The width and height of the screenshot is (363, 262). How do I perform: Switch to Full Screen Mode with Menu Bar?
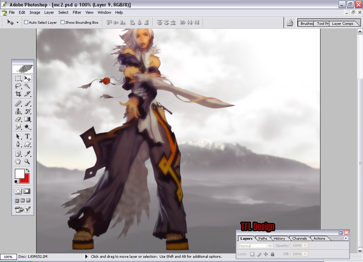click(x=22, y=200)
